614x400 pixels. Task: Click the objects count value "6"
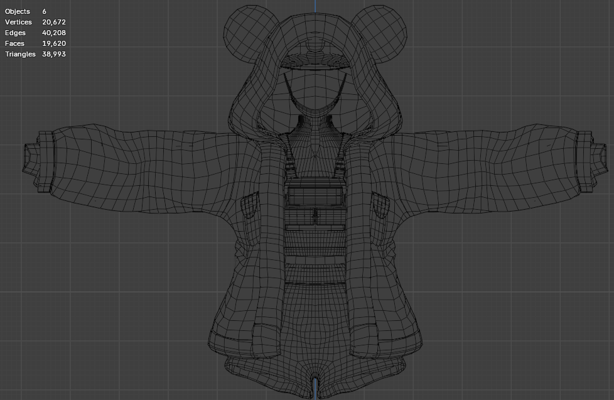coord(44,11)
